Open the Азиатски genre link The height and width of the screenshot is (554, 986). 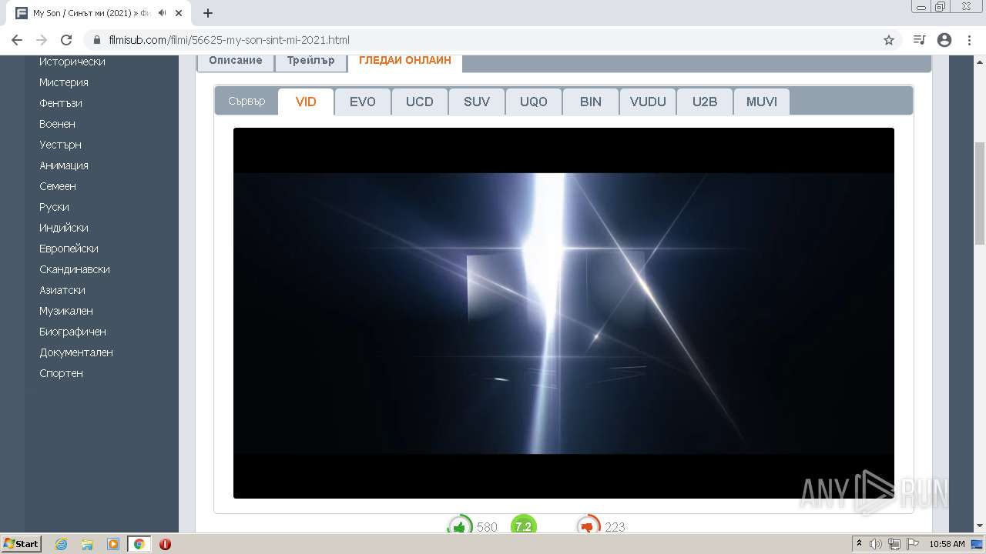point(62,290)
